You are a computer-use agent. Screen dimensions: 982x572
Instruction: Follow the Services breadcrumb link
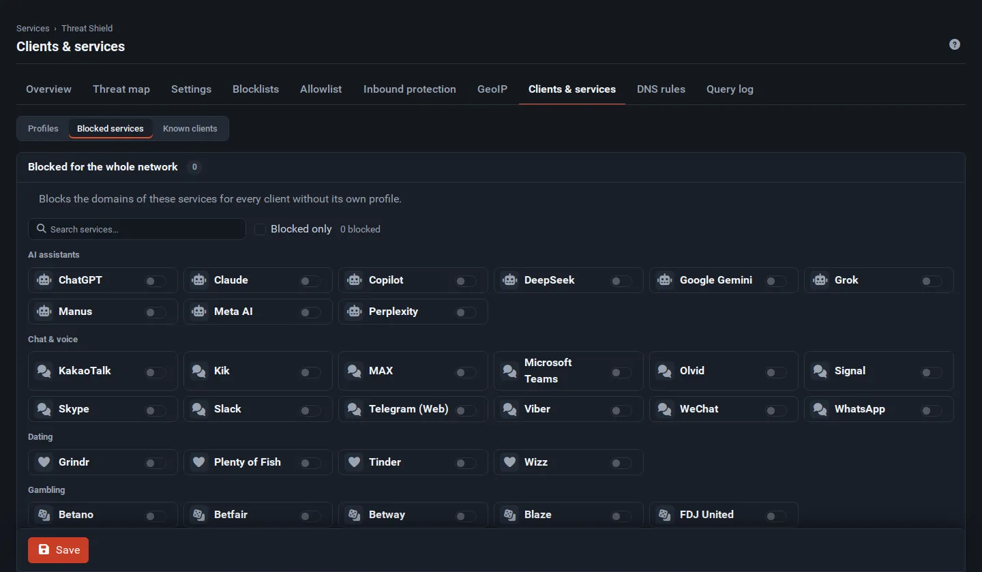click(x=33, y=29)
